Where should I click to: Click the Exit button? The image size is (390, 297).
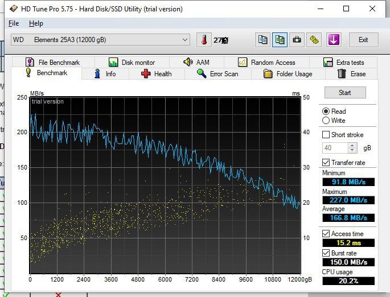click(x=363, y=40)
